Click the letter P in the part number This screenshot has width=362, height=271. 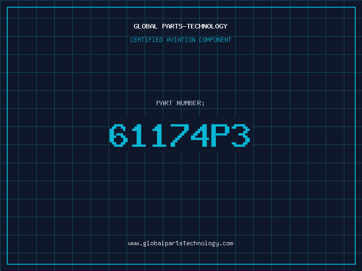coord(220,135)
